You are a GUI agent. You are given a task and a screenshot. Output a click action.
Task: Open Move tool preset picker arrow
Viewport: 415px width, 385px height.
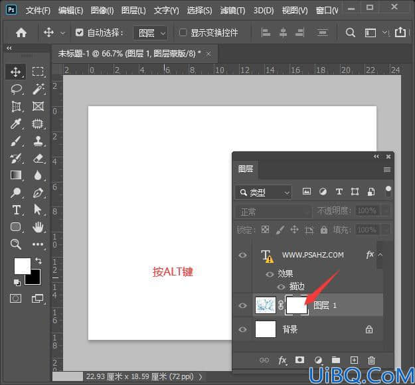[62, 33]
